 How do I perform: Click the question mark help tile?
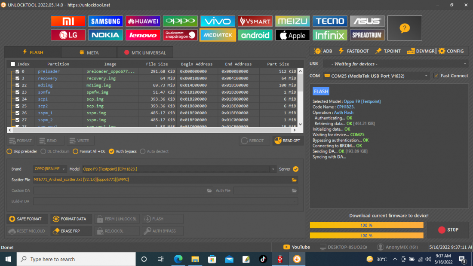[x=405, y=28]
